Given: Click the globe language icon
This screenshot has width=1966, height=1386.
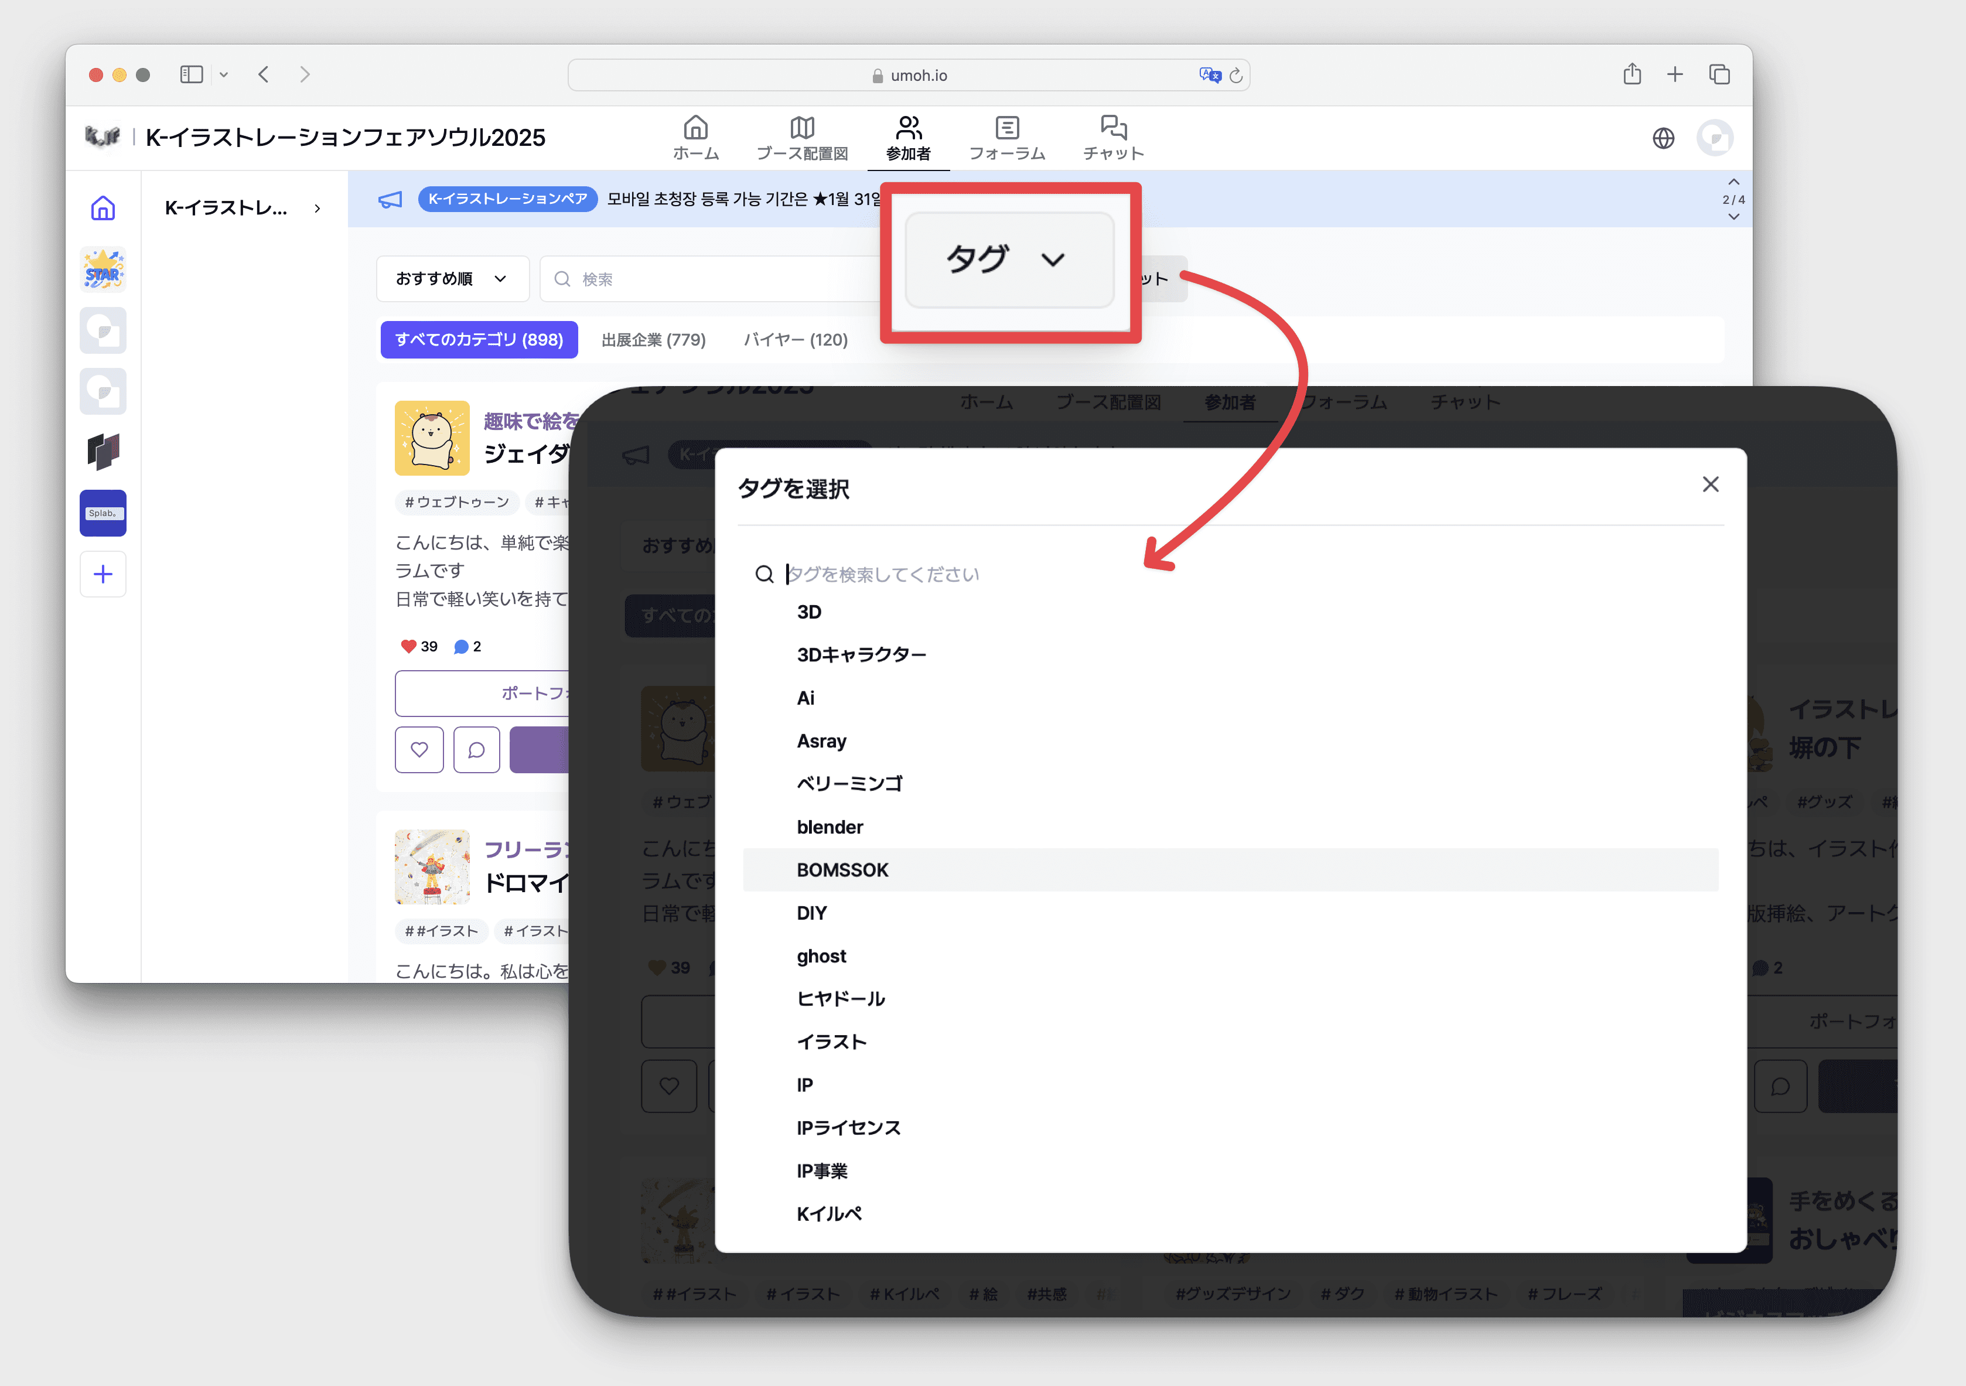Looking at the screenshot, I should 1663,139.
